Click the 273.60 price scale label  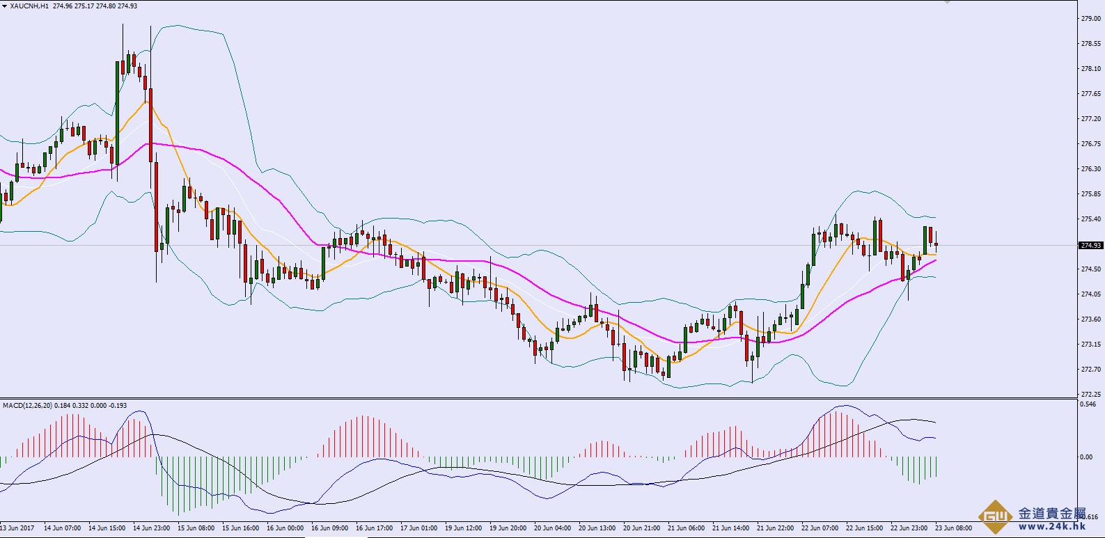[x=1091, y=319]
